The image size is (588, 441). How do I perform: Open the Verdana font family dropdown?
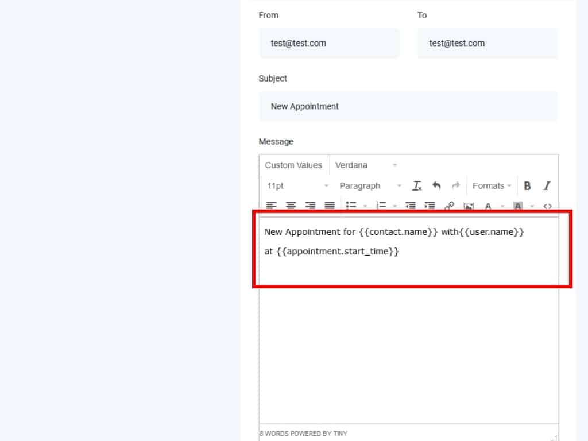(x=366, y=165)
